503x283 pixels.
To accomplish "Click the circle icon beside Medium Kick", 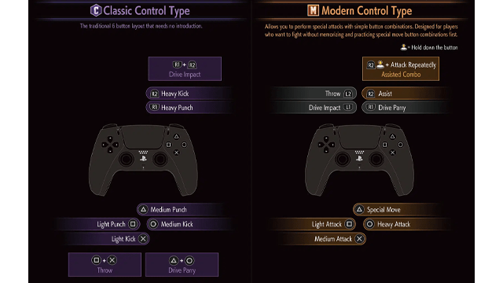I will 153,224.
